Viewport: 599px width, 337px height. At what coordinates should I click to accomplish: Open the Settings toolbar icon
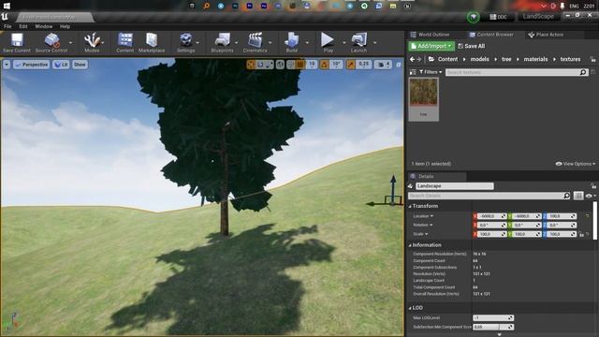click(x=185, y=42)
